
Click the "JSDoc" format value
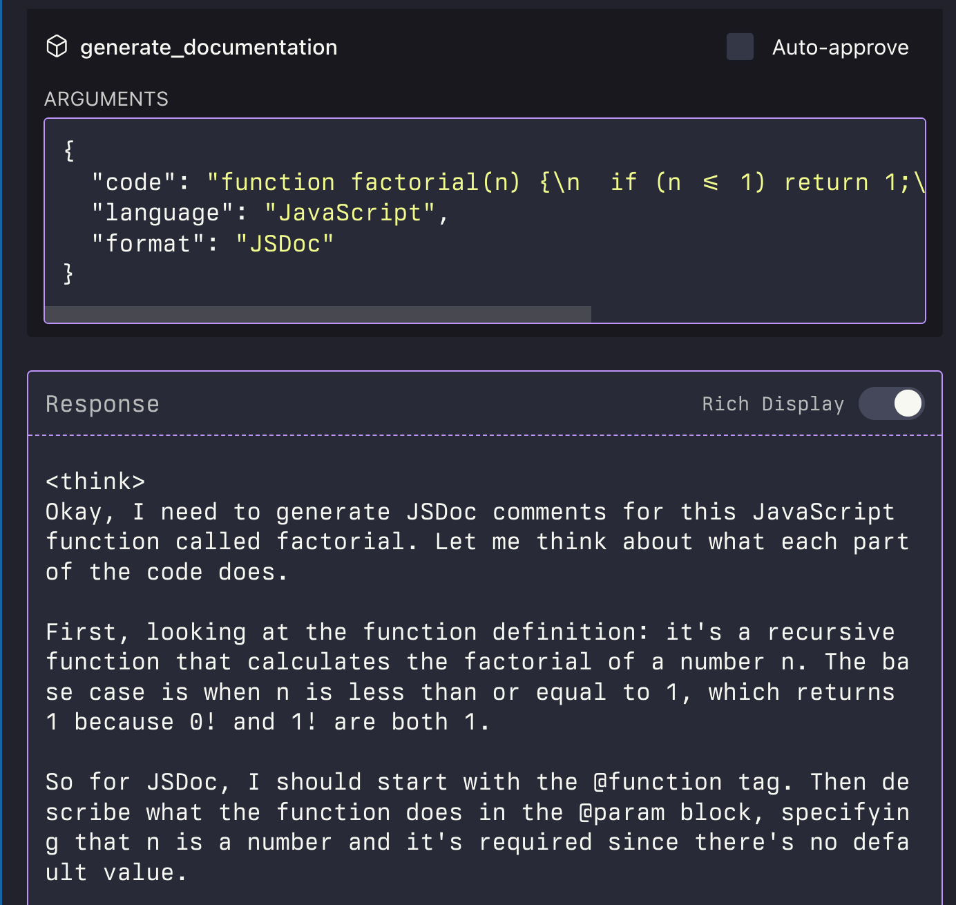click(x=285, y=244)
